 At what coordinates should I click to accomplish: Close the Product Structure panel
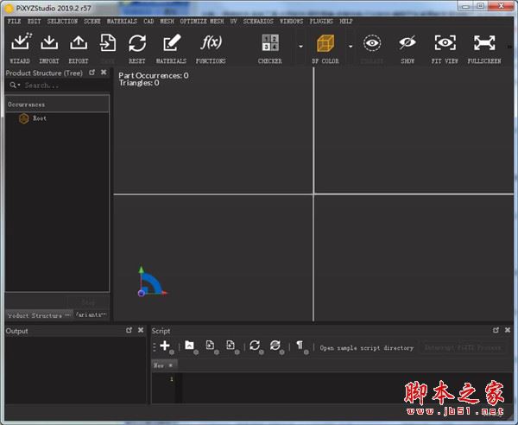pyautogui.click(x=104, y=72)
